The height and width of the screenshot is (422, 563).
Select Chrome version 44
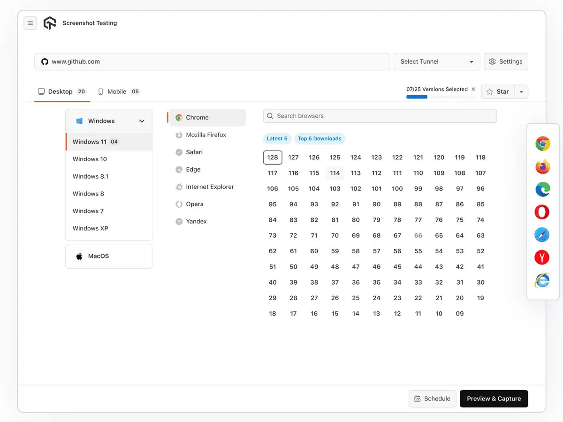point(418,267)
